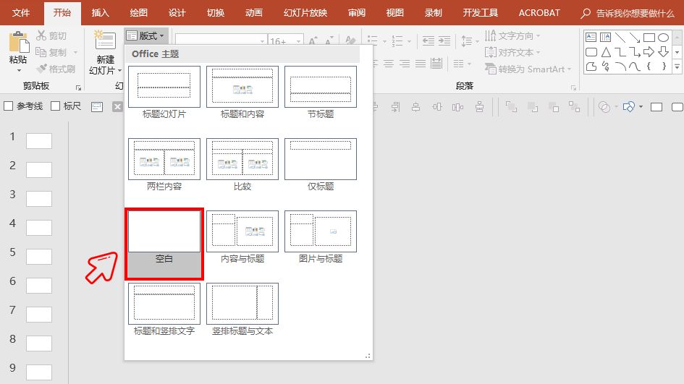The image size is (684, 384).
Task: Click the Paste clipboard icon
Action: (x=18, y=42)
